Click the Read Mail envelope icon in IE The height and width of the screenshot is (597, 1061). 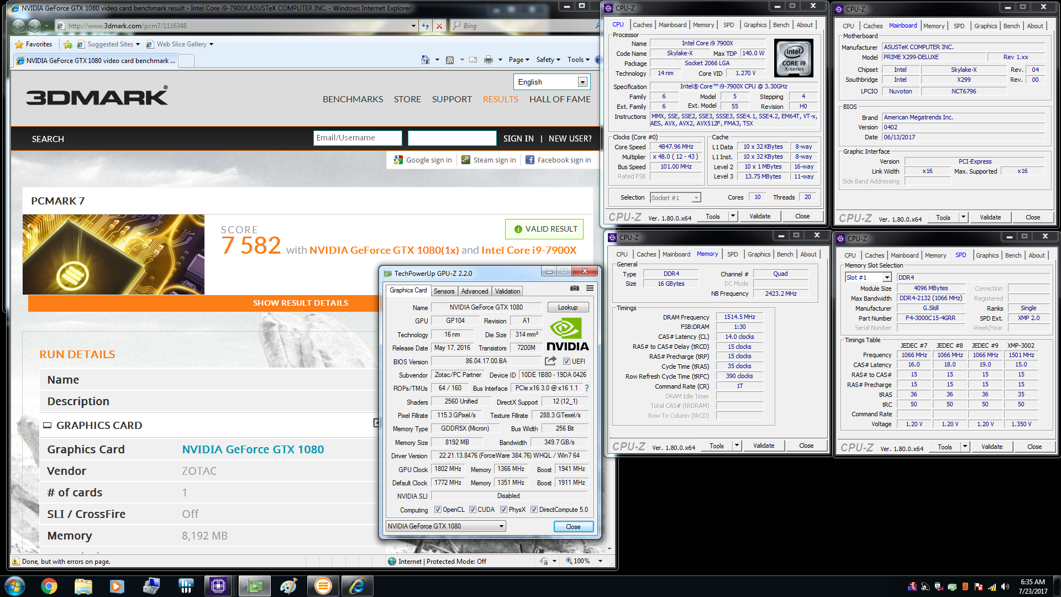click(x=474, y=60)
